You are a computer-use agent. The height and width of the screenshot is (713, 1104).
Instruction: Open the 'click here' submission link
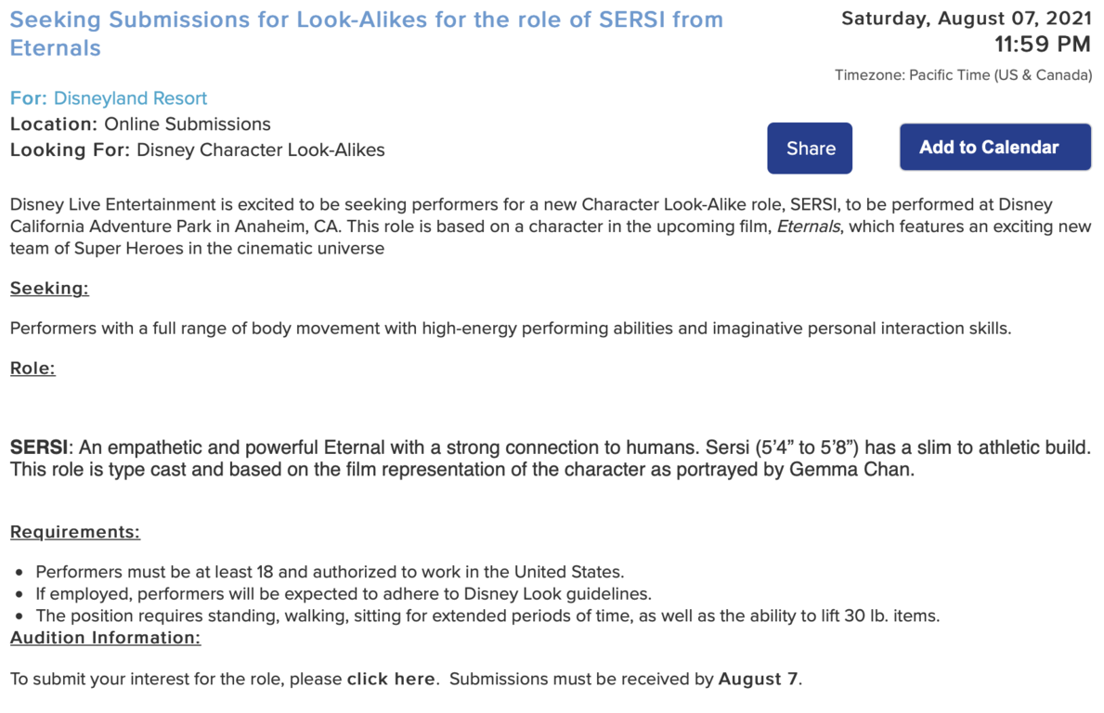[x=391, y=680]
